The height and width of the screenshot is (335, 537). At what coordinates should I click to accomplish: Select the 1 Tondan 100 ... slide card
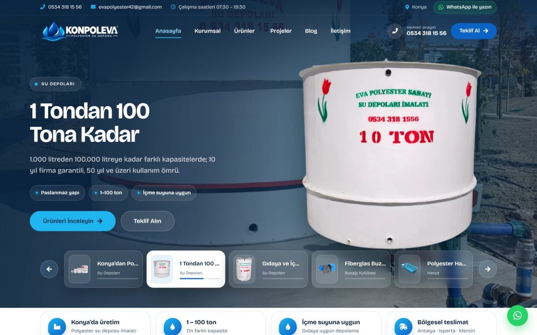(186, 269)
